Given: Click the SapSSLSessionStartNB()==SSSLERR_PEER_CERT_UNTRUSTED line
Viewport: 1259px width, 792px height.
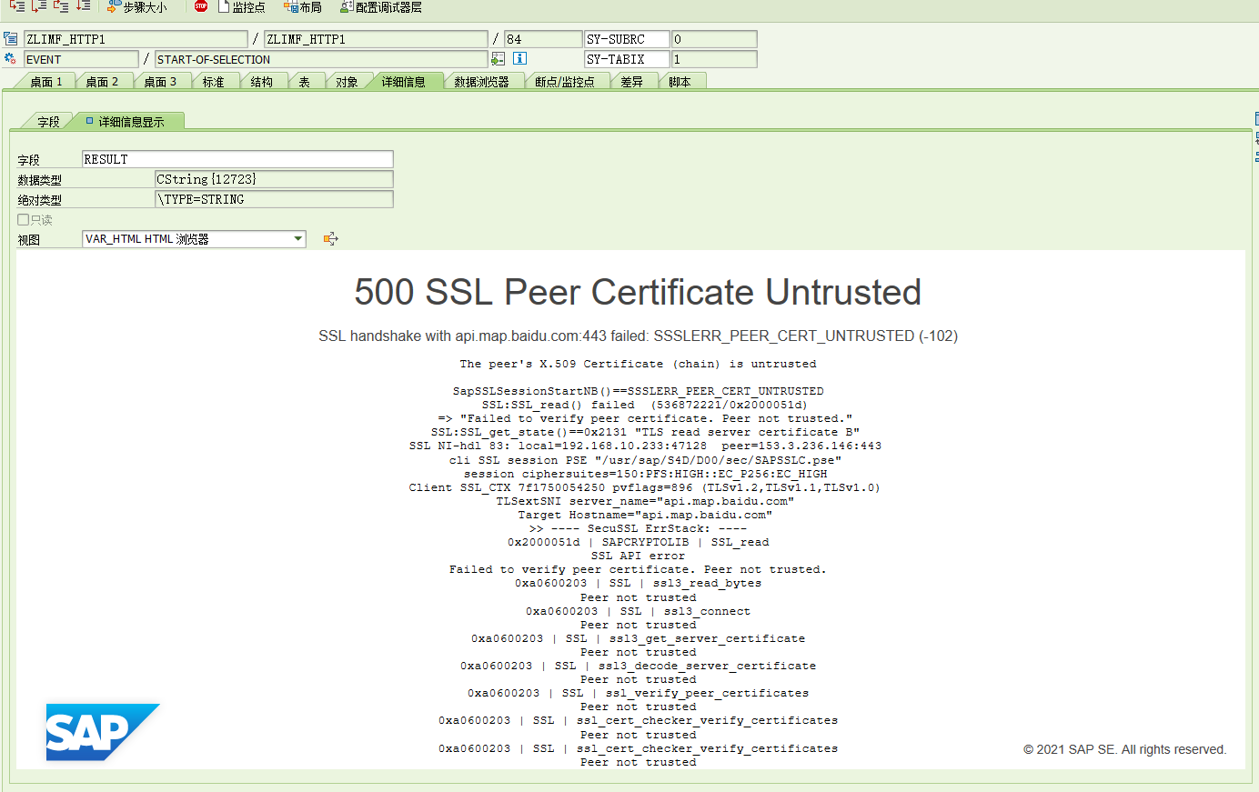Looking at the screenshot, I should coord(638,391).
